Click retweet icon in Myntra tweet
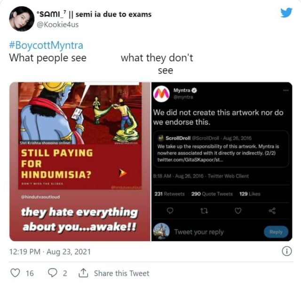 click(x=204, y=211)
